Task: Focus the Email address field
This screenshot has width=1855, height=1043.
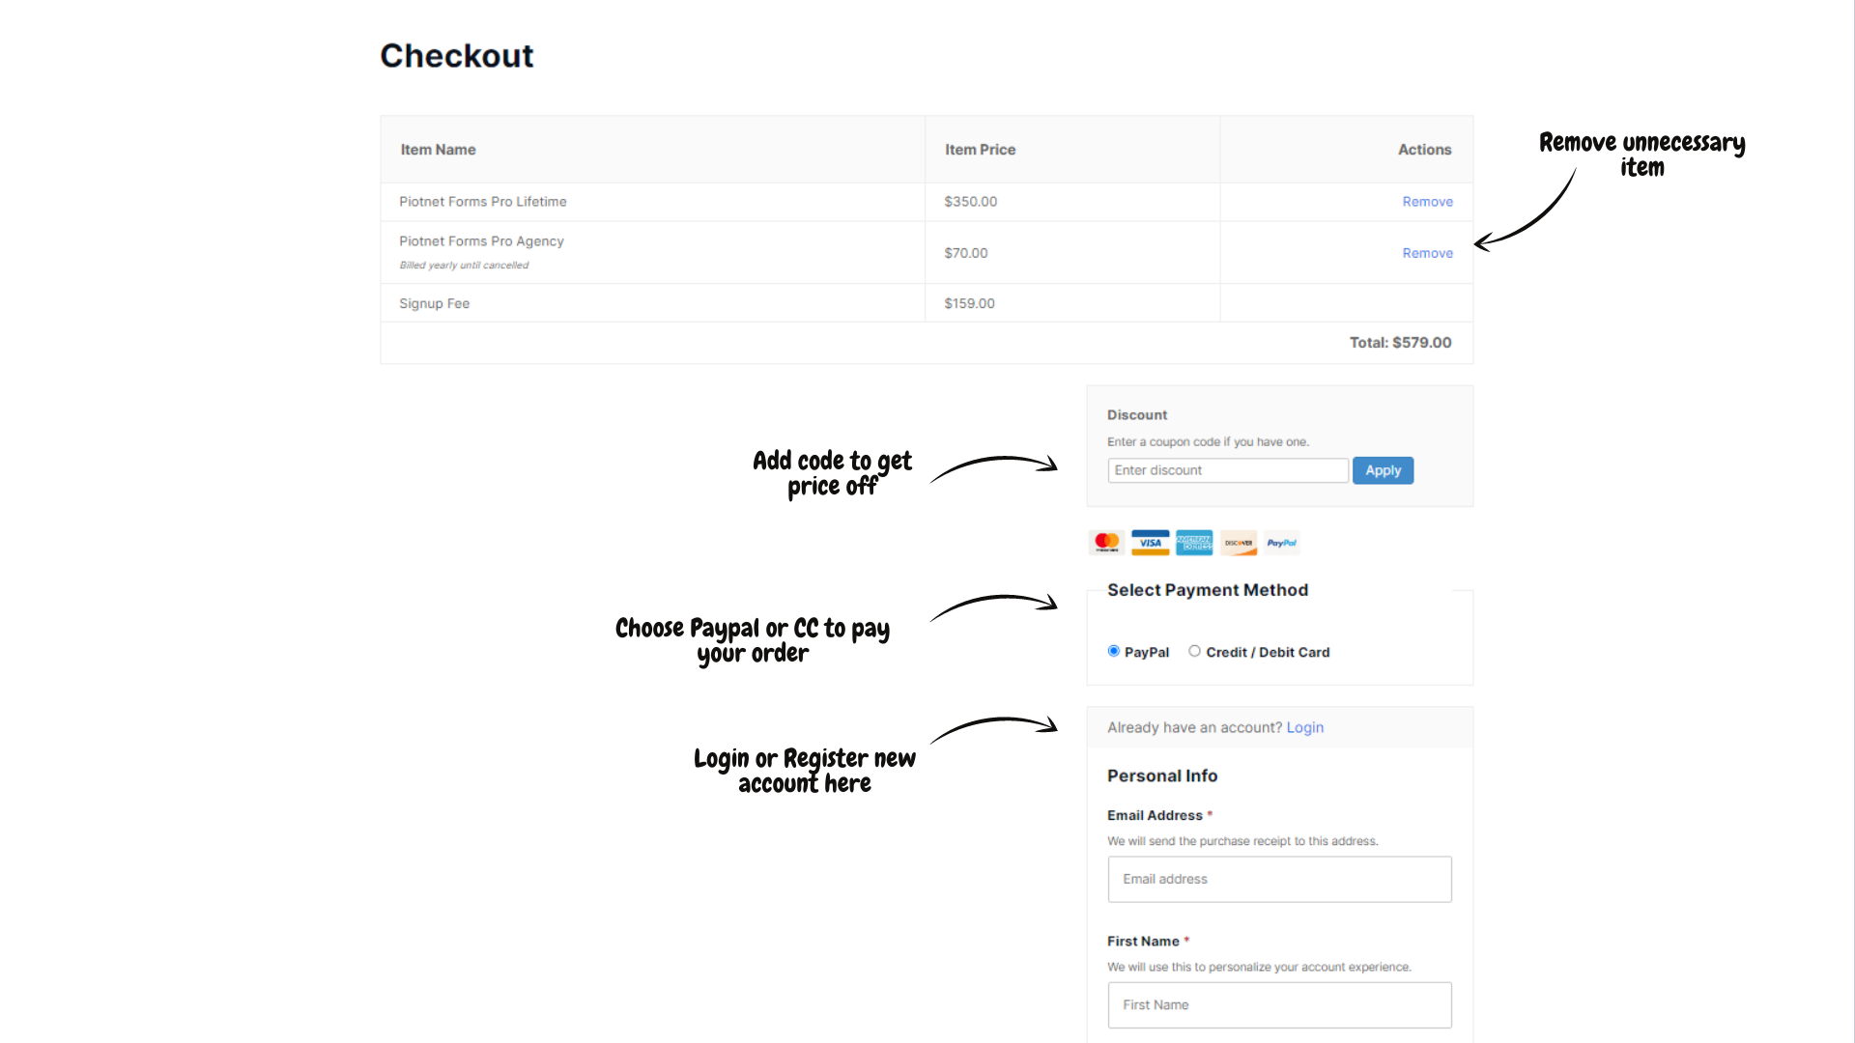Action: tap(1279, 879)
